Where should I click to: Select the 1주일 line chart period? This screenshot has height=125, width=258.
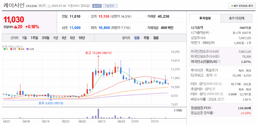[x=34, y=38]
